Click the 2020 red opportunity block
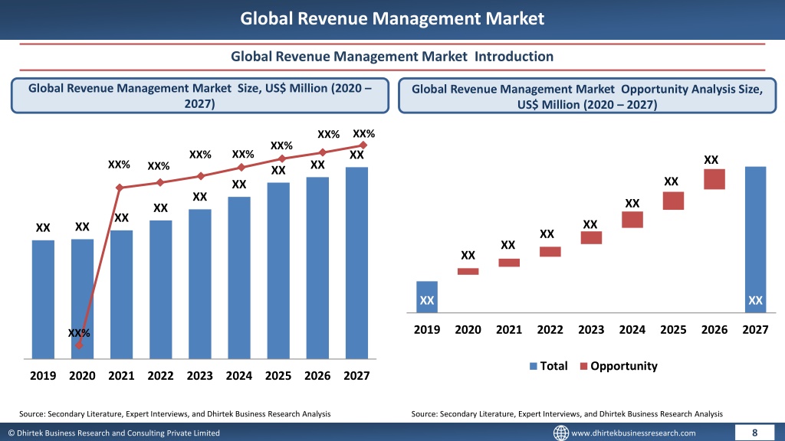This screenshot has width=785, height=441. [x=468, y=272]
